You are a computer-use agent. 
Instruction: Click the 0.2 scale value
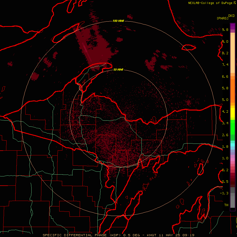pyautogui.click(x=225, y=170)
